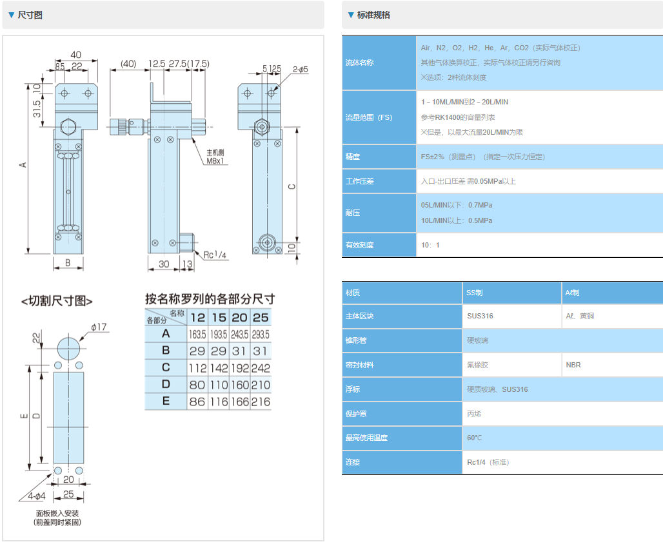Select the 保护罩 row label
Screen dimensions: 663x544
pos(402,414)
